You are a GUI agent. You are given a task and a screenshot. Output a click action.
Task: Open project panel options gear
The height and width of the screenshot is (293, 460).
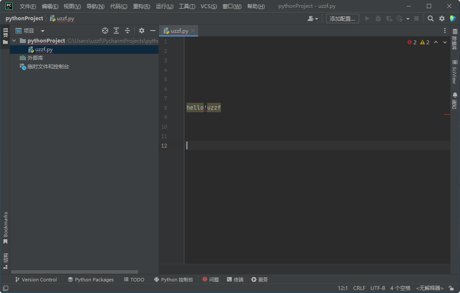(x=142, y=31)
